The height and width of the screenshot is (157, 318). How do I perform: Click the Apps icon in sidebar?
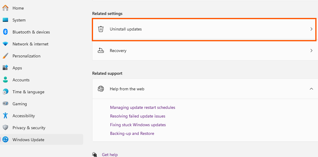point(5,68)
